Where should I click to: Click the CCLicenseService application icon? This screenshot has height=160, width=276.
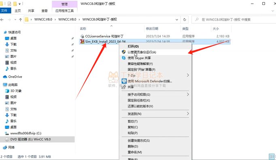pos(82,36)
